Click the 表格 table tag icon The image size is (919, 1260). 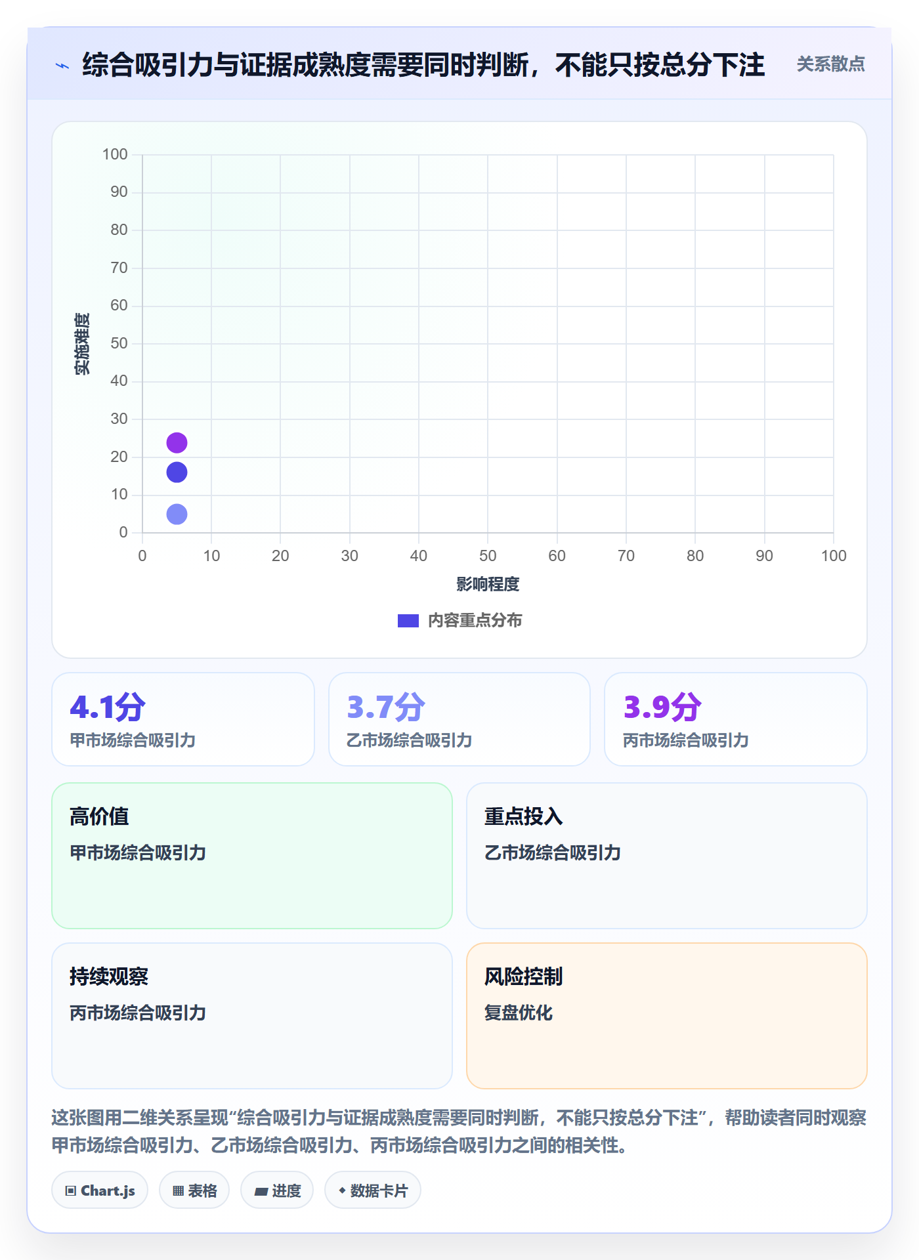coord(178,1190)
